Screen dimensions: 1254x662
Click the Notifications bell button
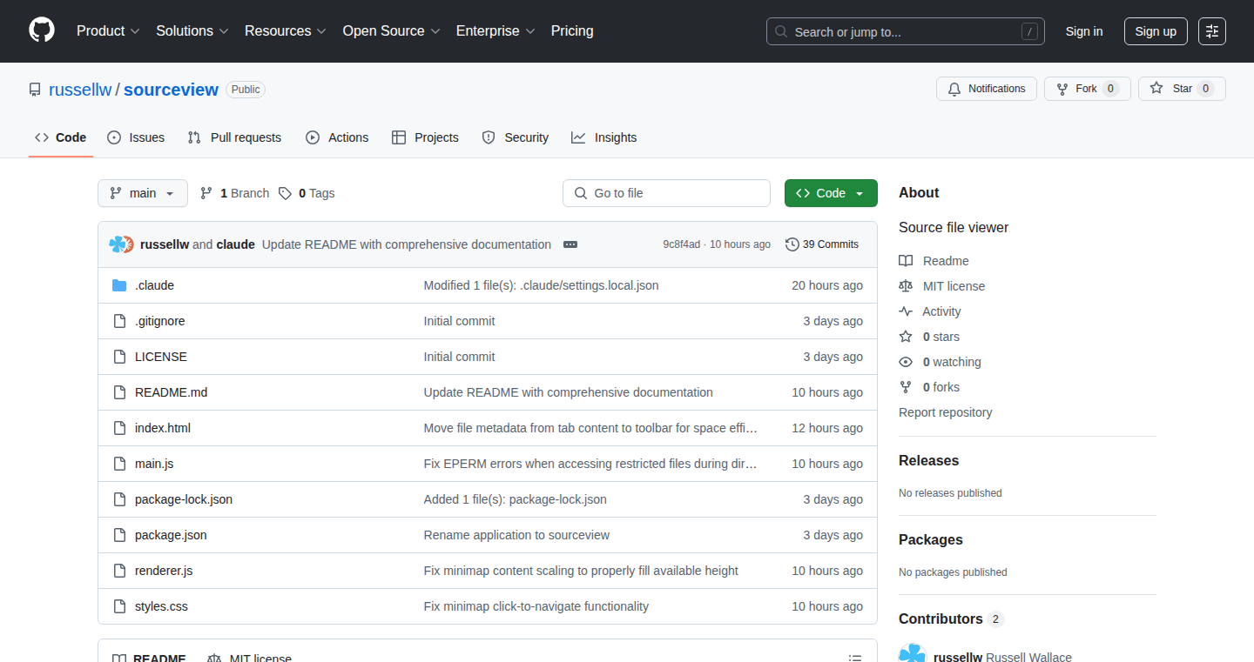click(987, 89)
